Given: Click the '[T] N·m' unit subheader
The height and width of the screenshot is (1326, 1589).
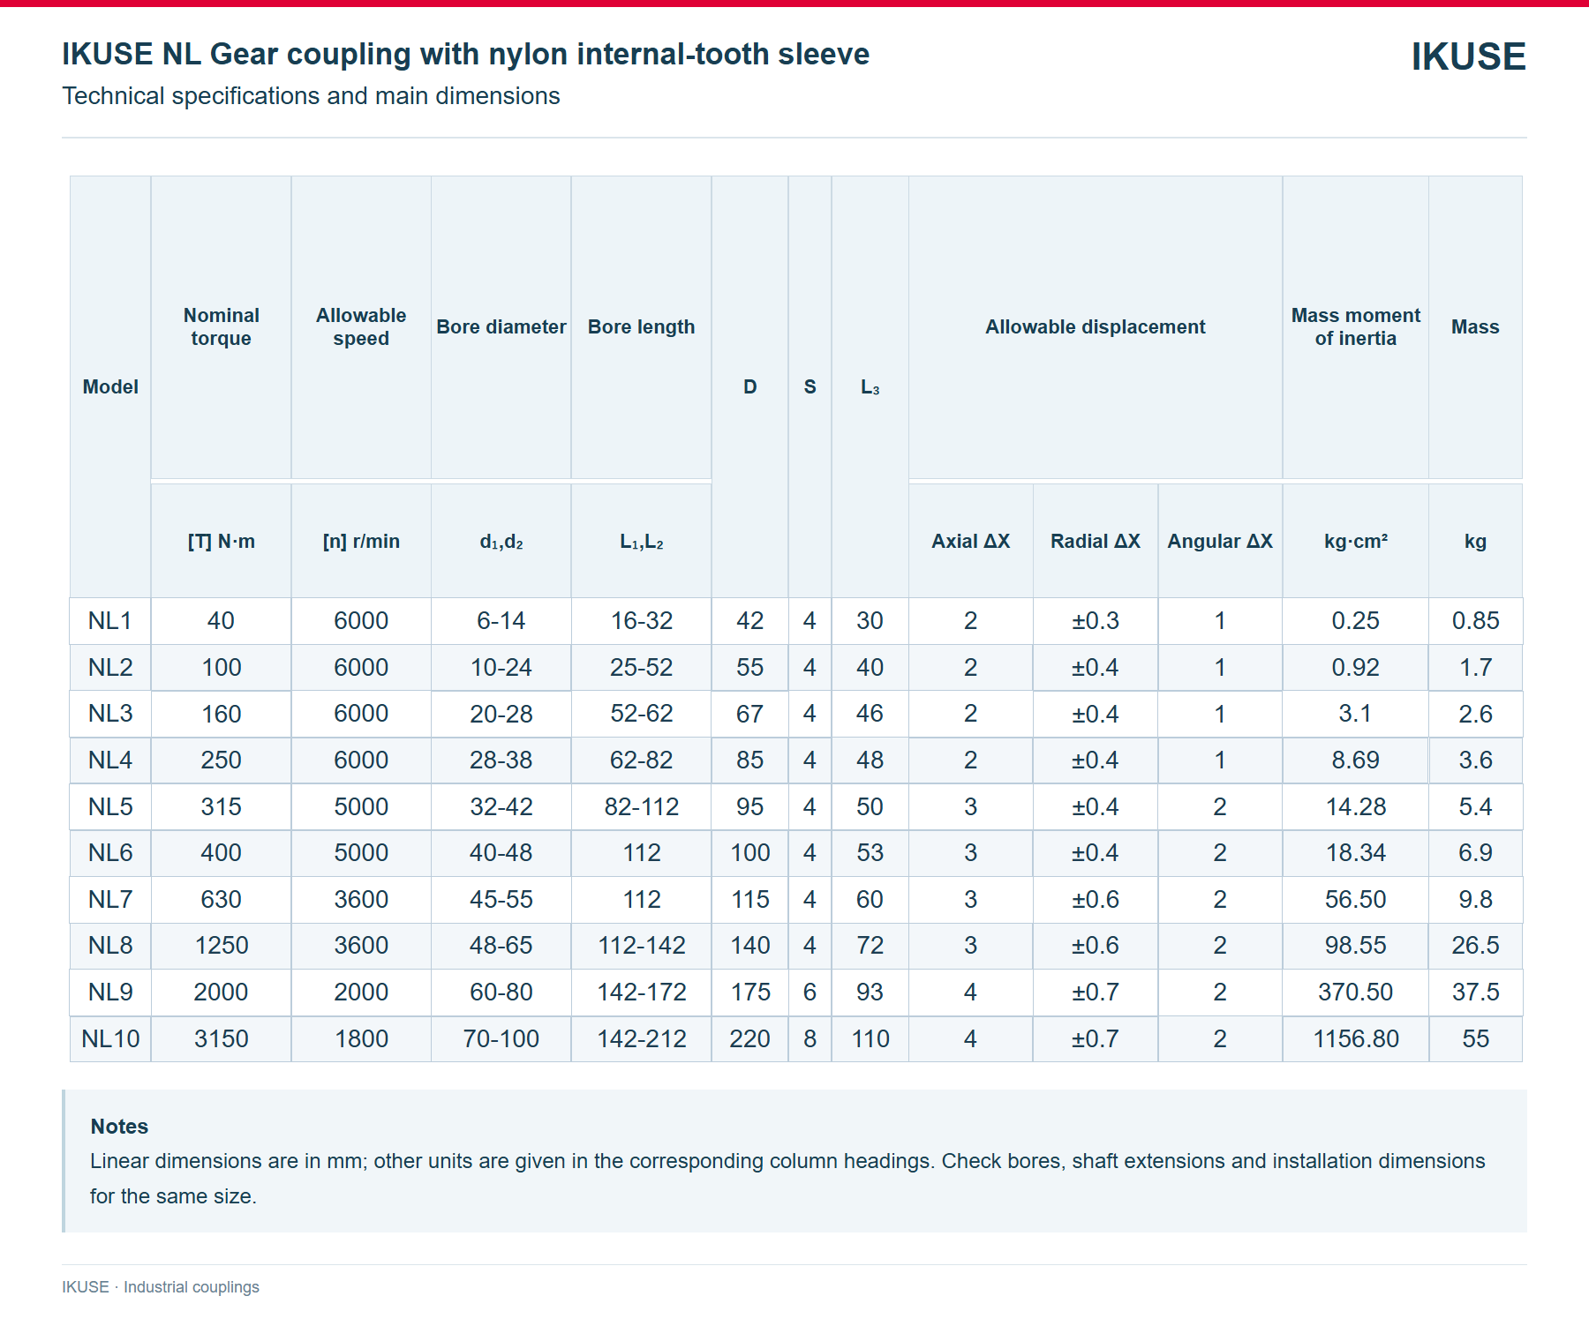Looking at the screenshot, I should (x=221, y=541).
